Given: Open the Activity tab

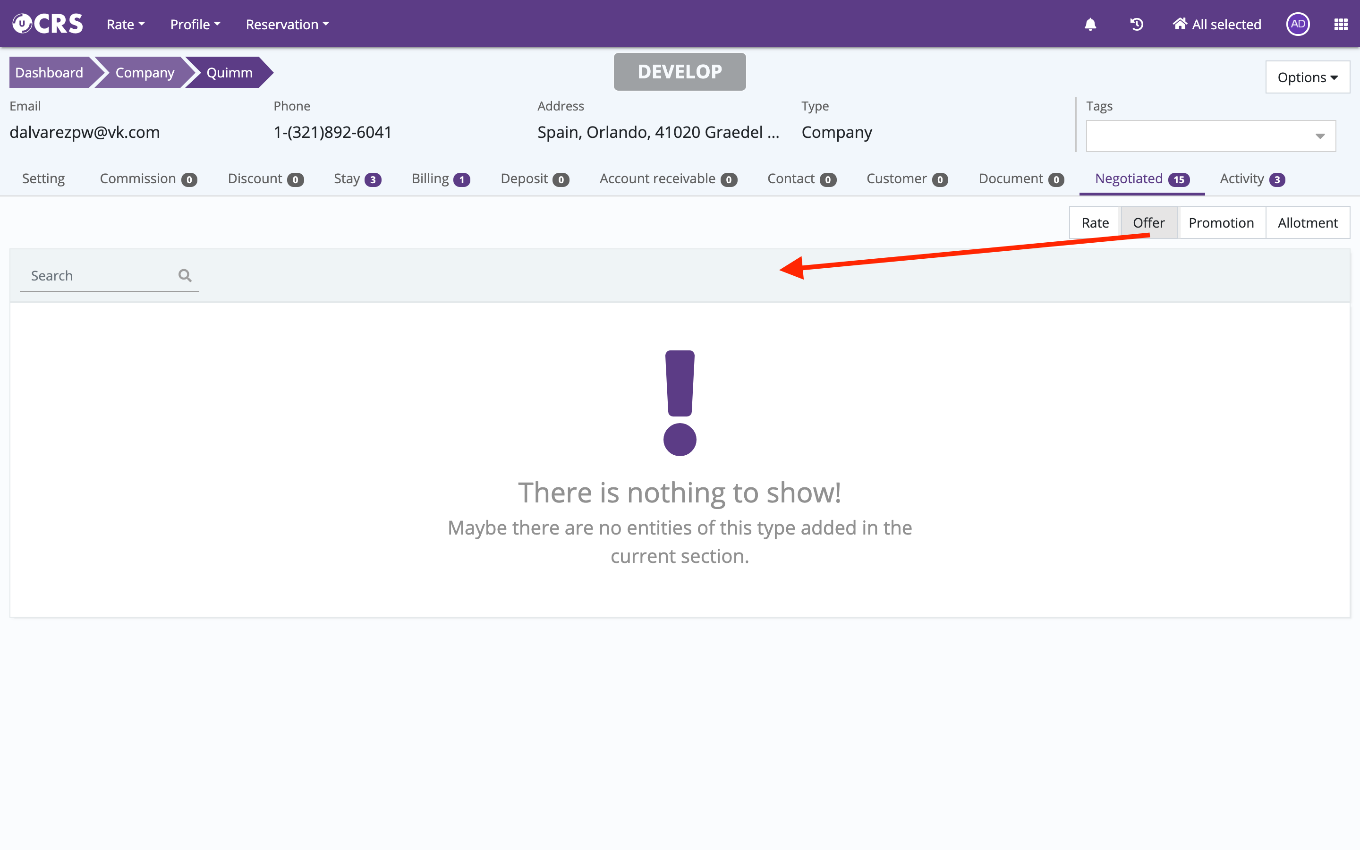Looking at the screenshot, I should [x=1251, y=179].
